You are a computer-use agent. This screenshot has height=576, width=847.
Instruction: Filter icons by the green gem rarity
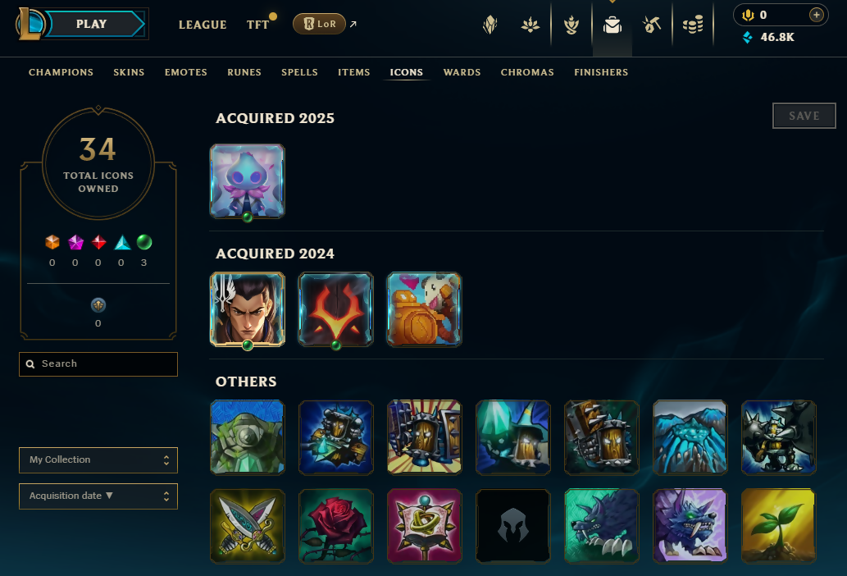144,242
